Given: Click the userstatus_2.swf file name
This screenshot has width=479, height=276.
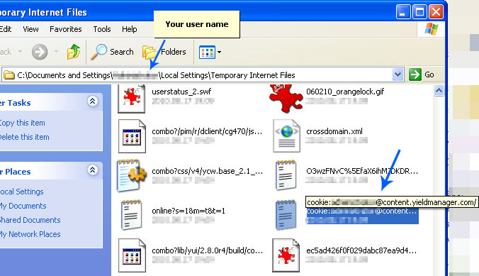Looking at the screenshot, I should pyautogui.click(x=181, y=92).
